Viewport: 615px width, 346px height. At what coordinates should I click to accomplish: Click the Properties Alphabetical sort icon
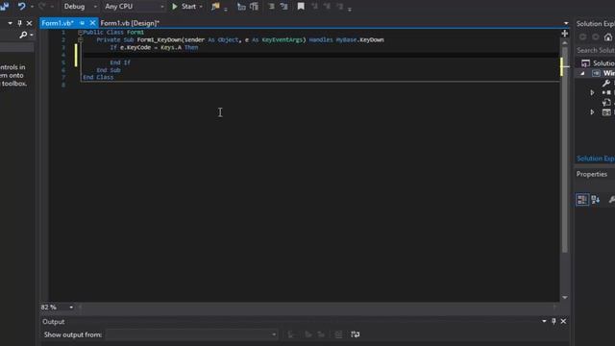click(x=596, y=199)
